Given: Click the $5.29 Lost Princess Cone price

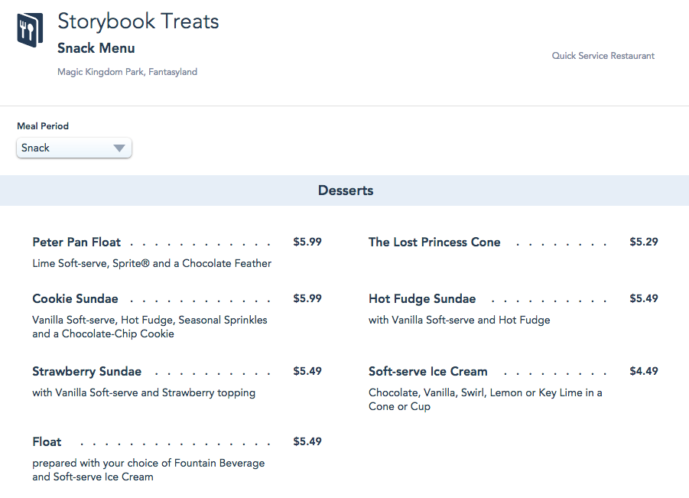Looking at the screenshot, I should tap(643, 242).
